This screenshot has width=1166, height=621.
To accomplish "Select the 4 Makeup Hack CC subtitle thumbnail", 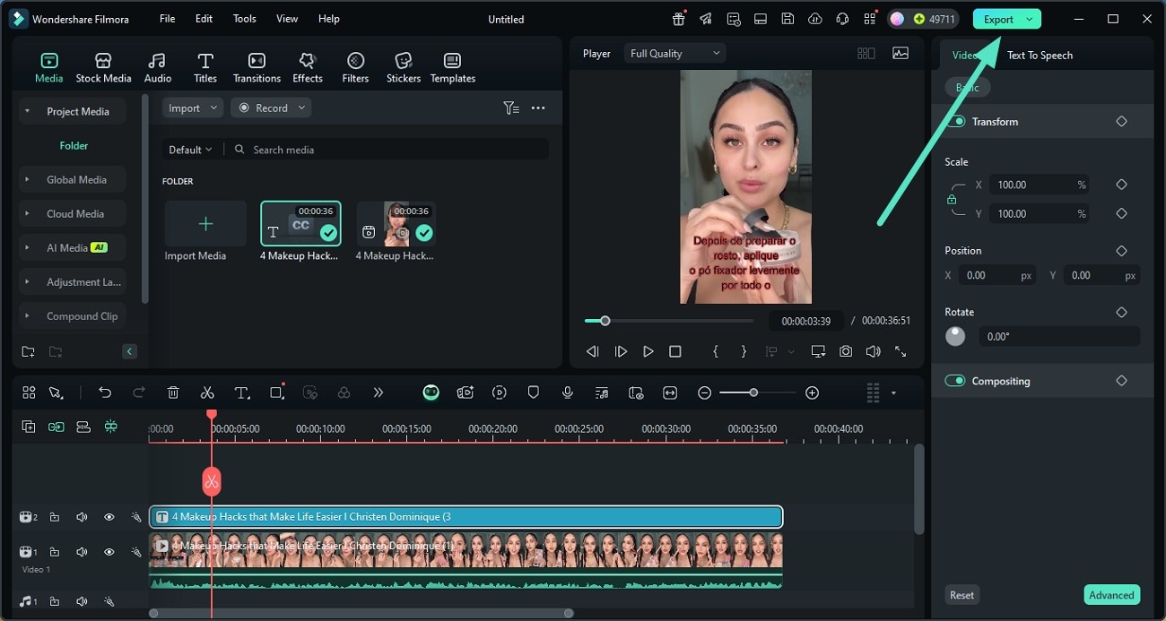I will pyautogui.click(x=300, y=223).
